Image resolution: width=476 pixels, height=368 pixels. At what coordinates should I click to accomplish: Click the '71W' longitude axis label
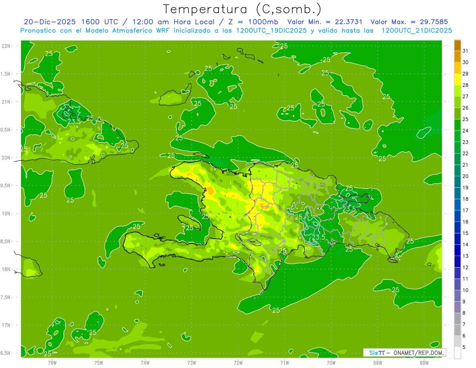coord(284,362)
